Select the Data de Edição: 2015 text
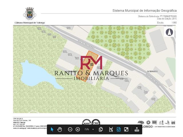 [167, 19]
